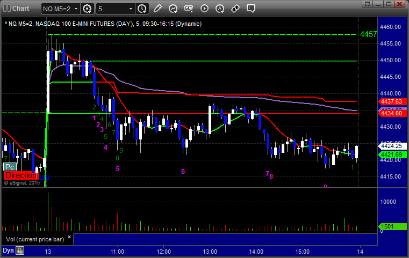This screenshot has height=258, width=409.
Task: Click the green 4457 level label
Action: pyautogui.click(x=368, y=34)
